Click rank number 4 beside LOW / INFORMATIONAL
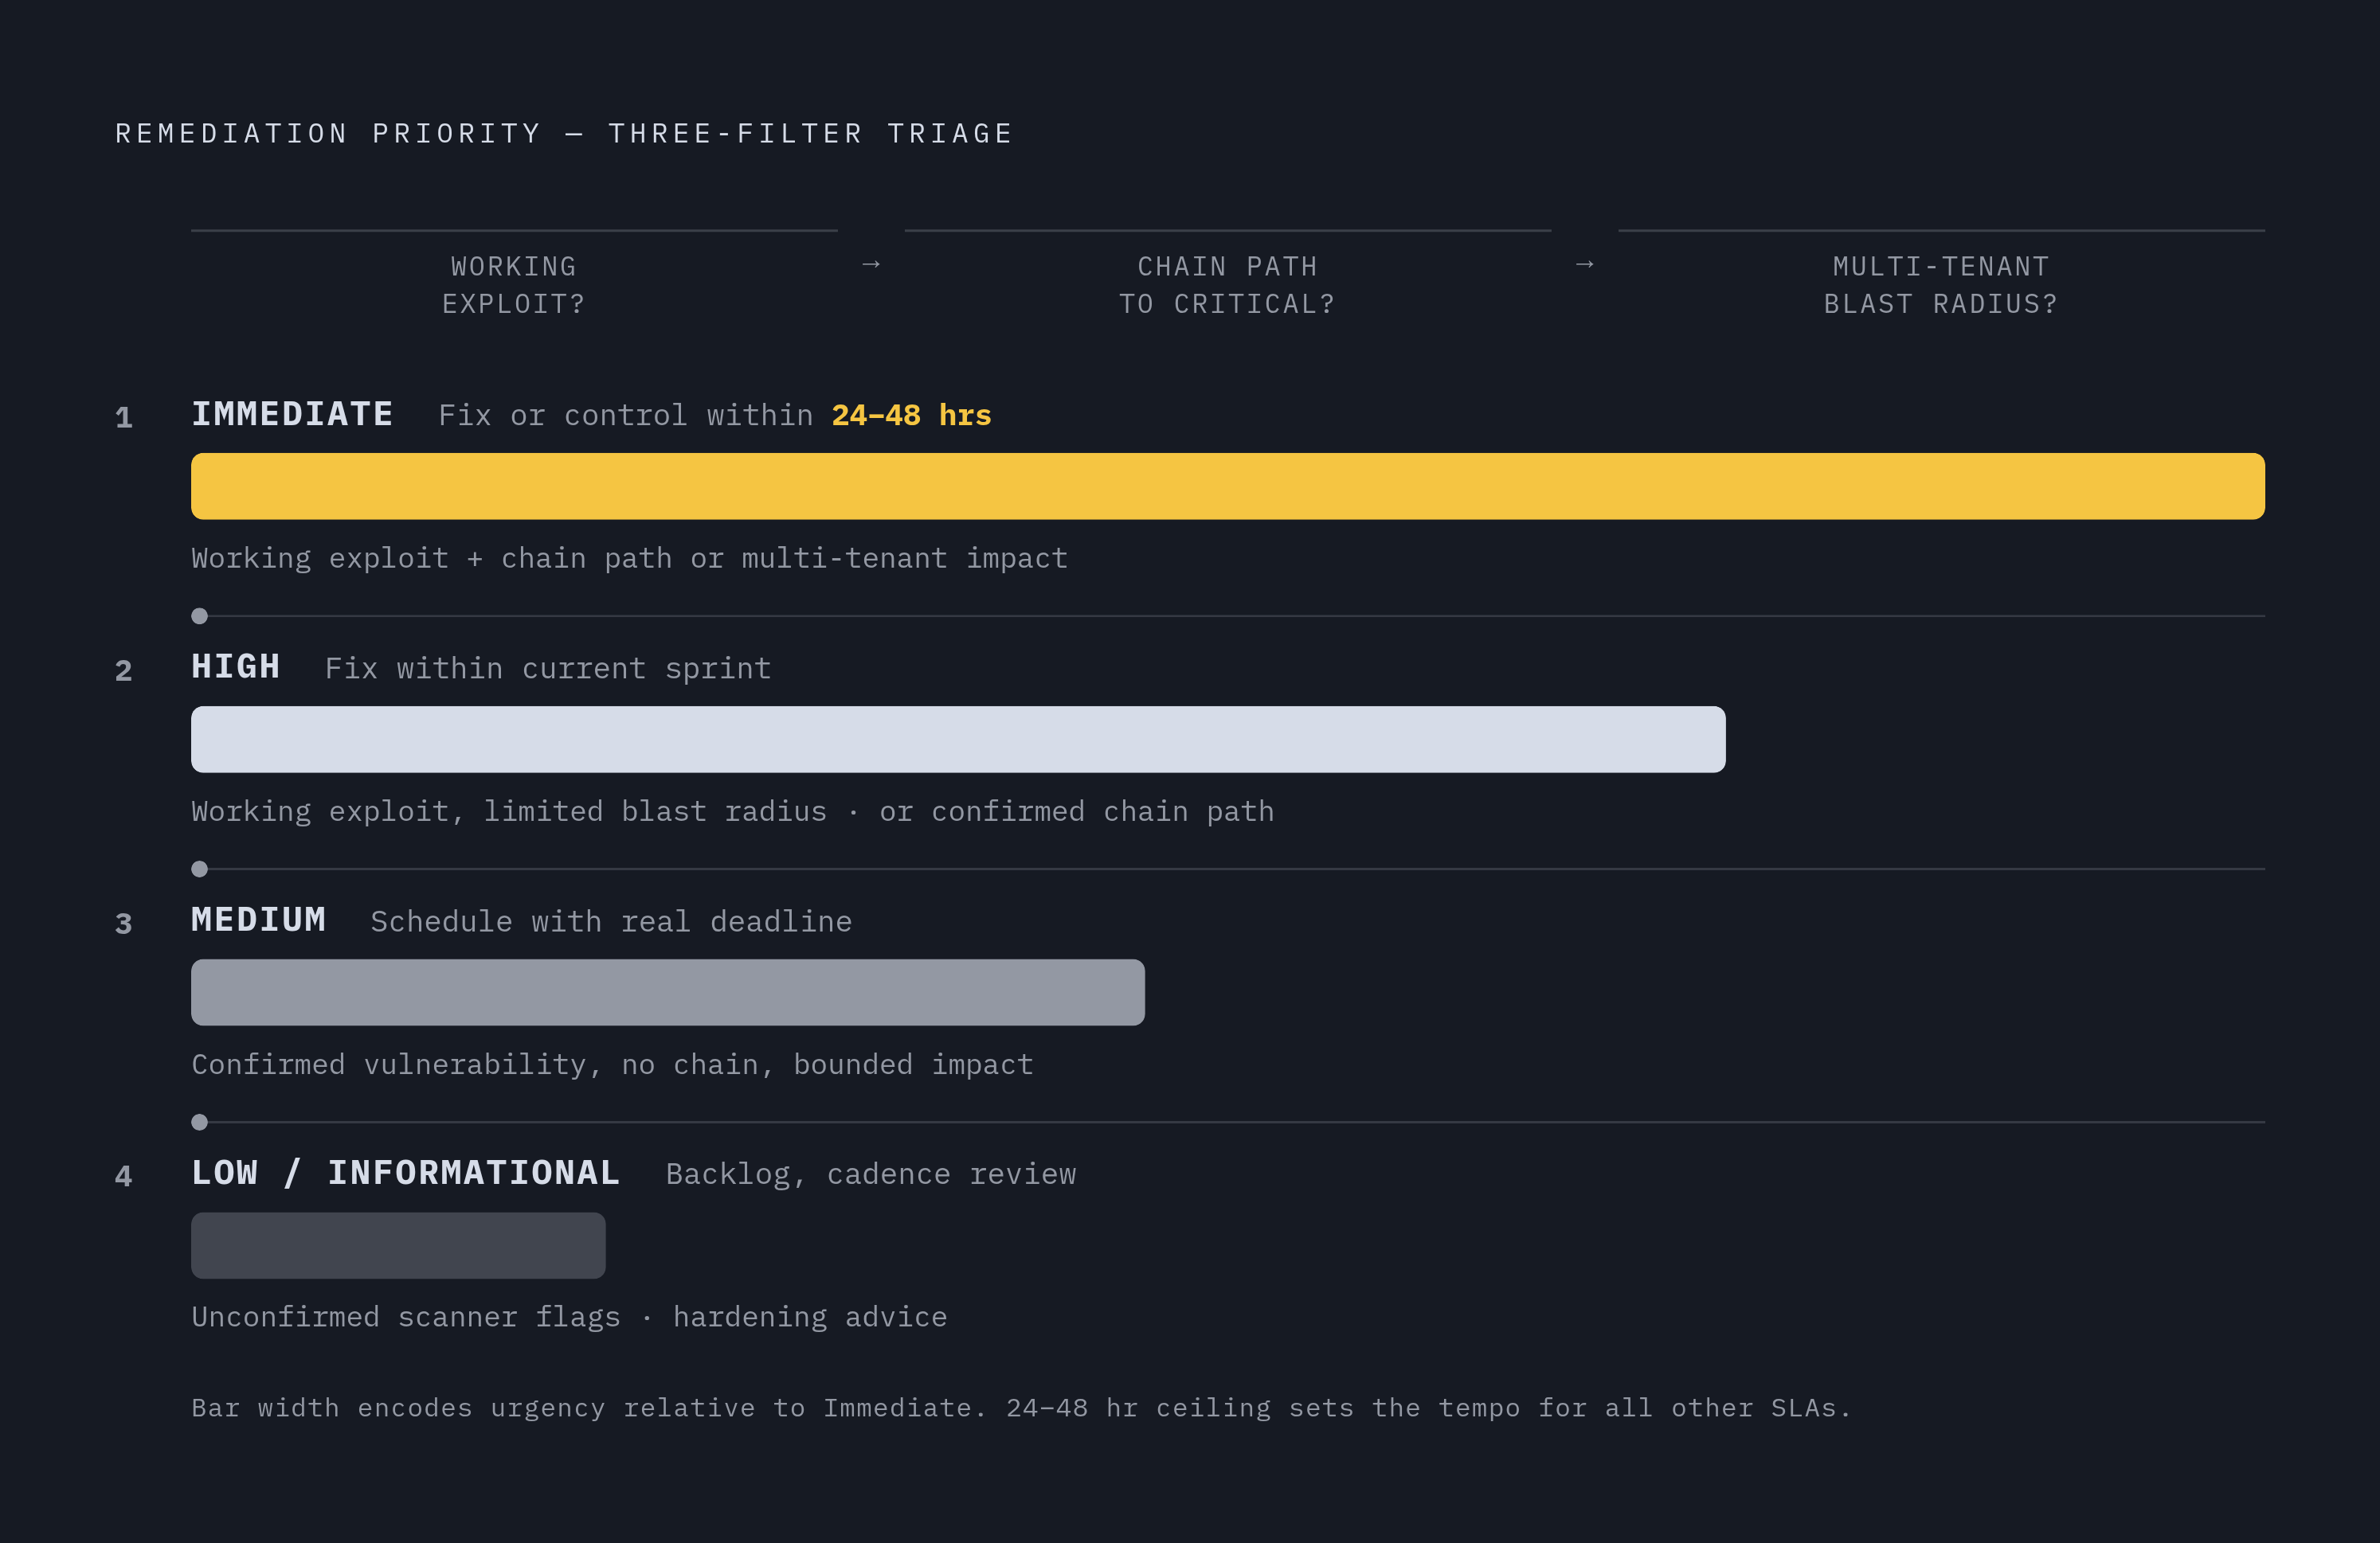 [x=123, y=1176]
